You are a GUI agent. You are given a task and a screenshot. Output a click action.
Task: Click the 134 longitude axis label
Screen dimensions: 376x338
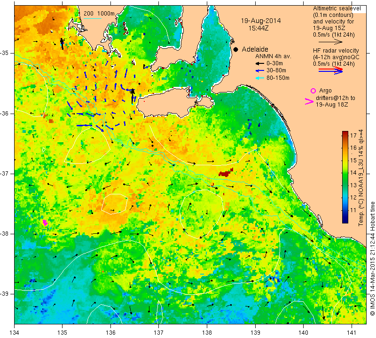coord(15,332)
